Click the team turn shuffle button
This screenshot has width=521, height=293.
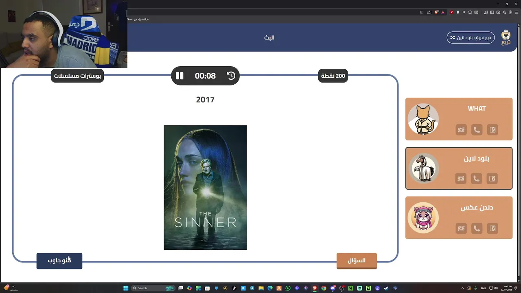click(471, 37)
